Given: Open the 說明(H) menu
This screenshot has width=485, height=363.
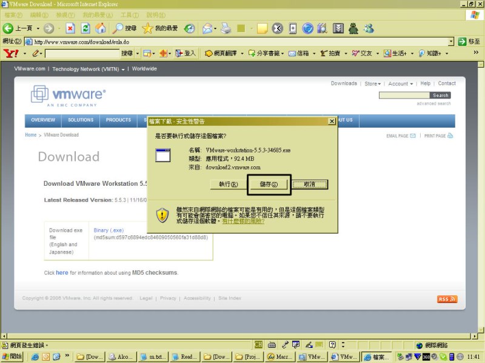Looking at the screenshot, I should pos(156,15).
